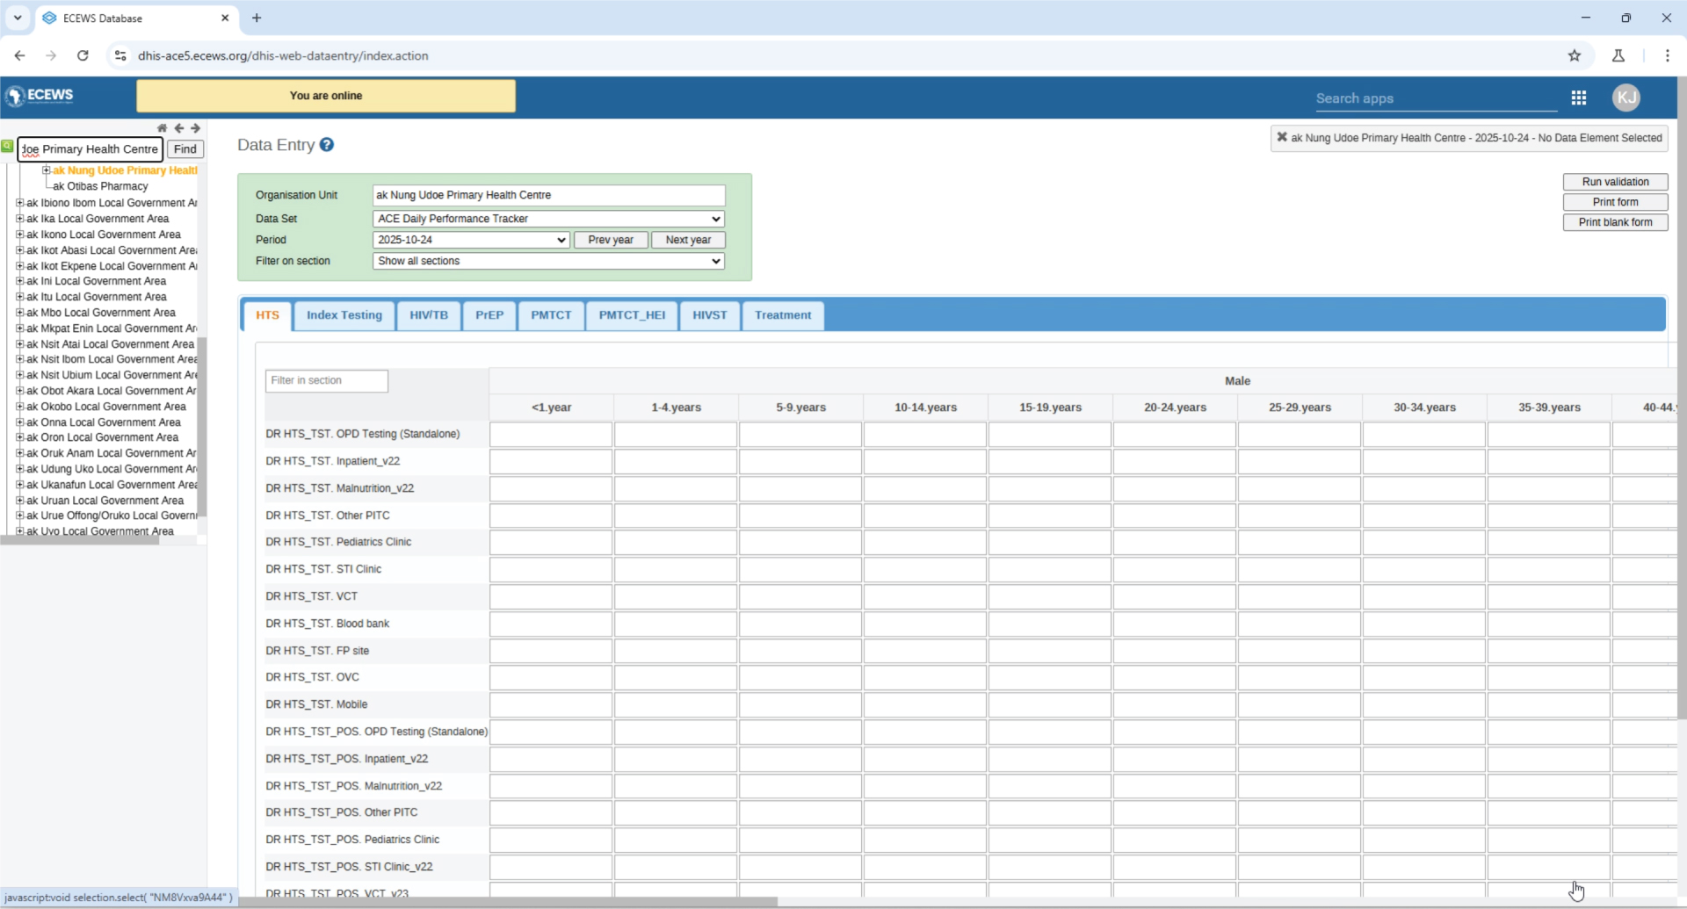Click the Data Entry help question icon
The height and width of the screenshot is (909, 1687).
(x=327, y=145)
